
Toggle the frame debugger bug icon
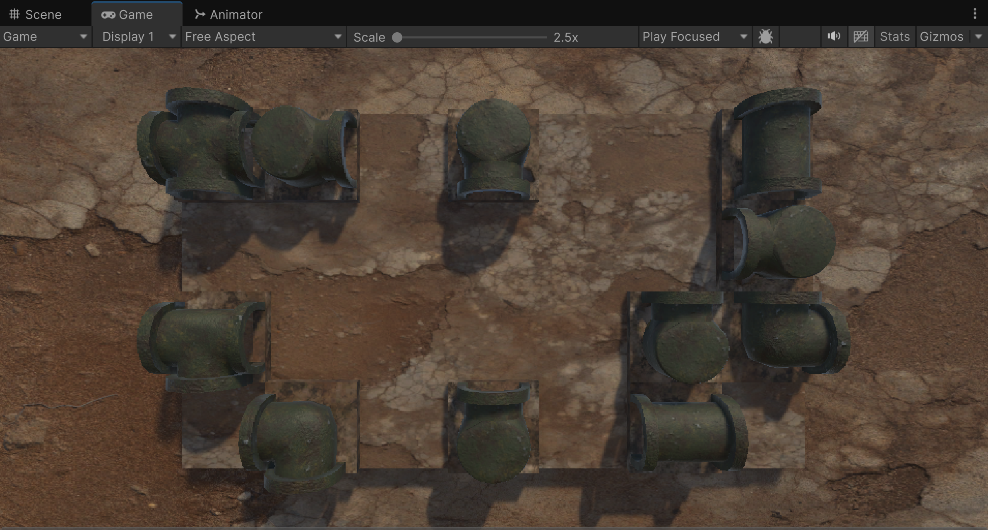(765, 37)
